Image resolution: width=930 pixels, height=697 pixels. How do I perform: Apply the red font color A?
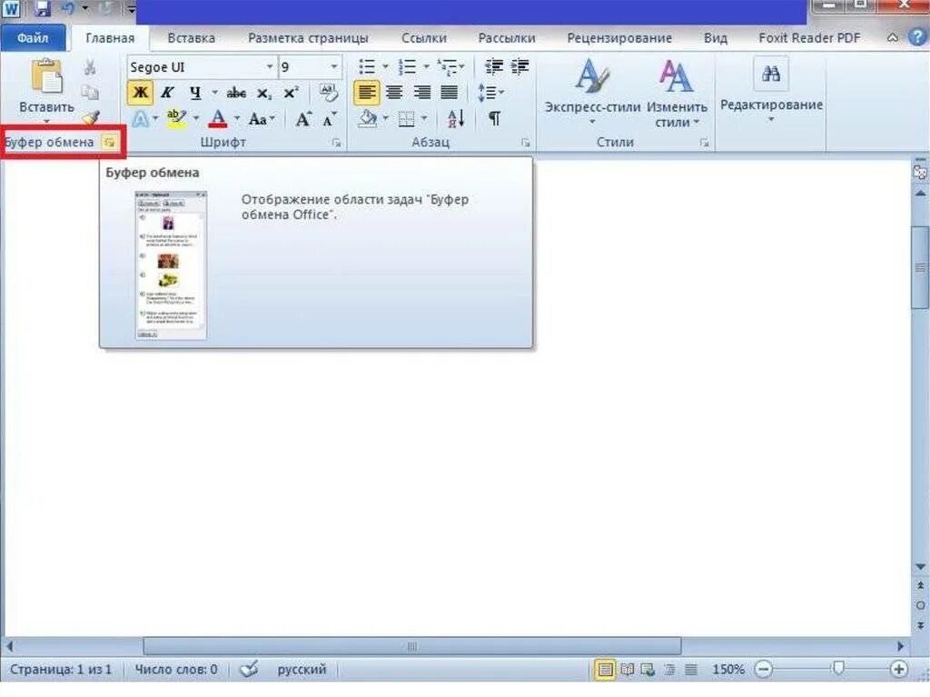[218, 118]
